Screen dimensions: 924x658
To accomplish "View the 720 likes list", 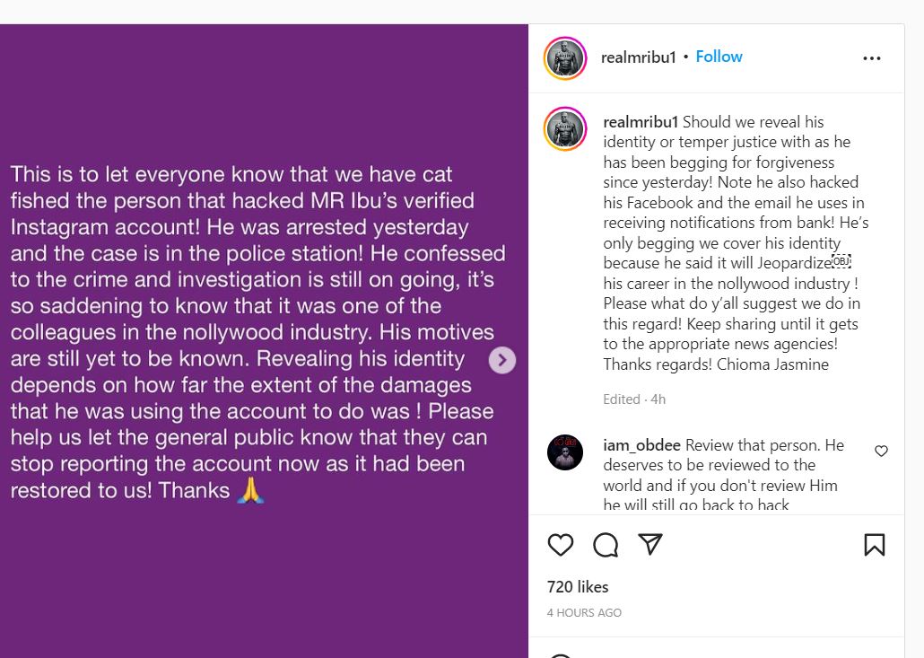I will [578, 587].
